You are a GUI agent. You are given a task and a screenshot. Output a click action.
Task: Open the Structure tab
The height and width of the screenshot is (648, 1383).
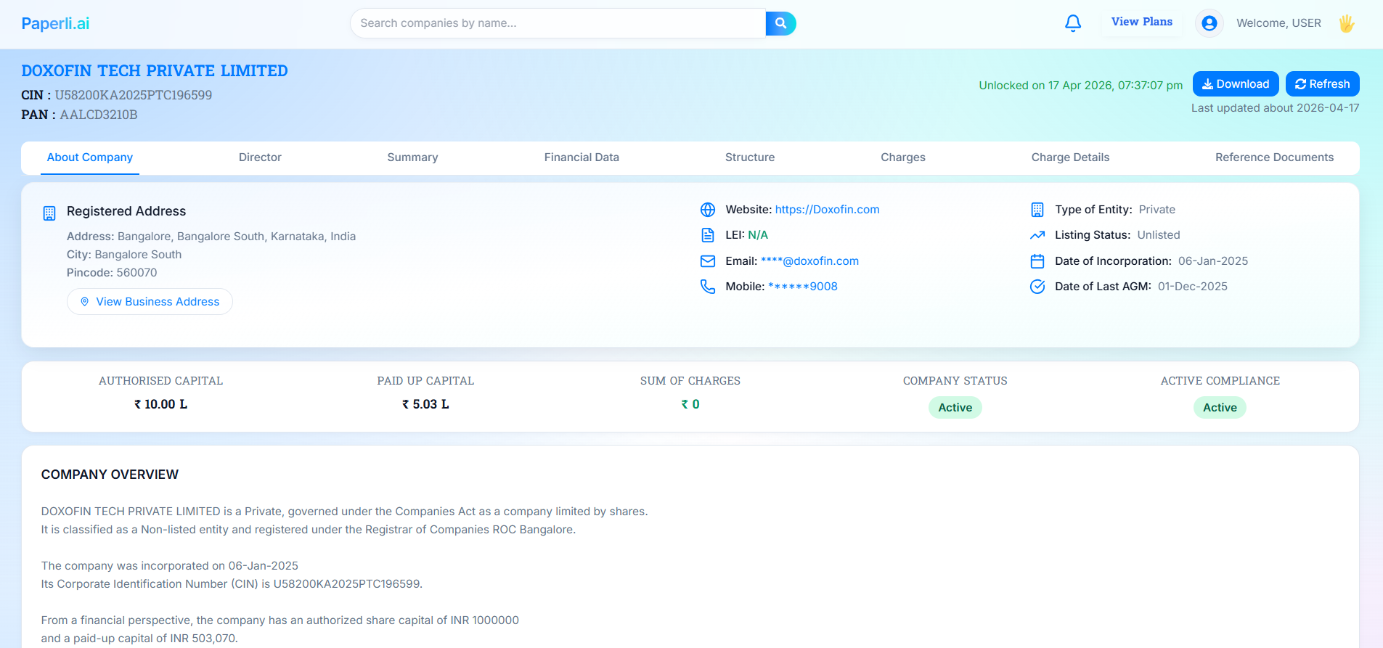click(750, 157)
